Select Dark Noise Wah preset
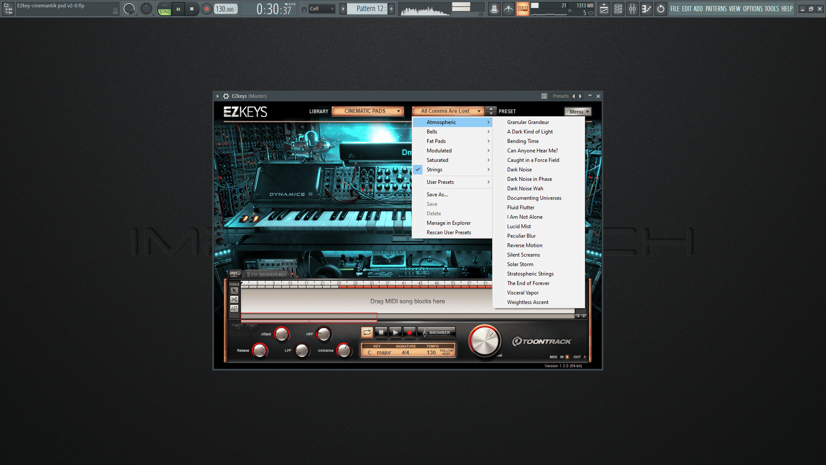 (x=539, y=189)
